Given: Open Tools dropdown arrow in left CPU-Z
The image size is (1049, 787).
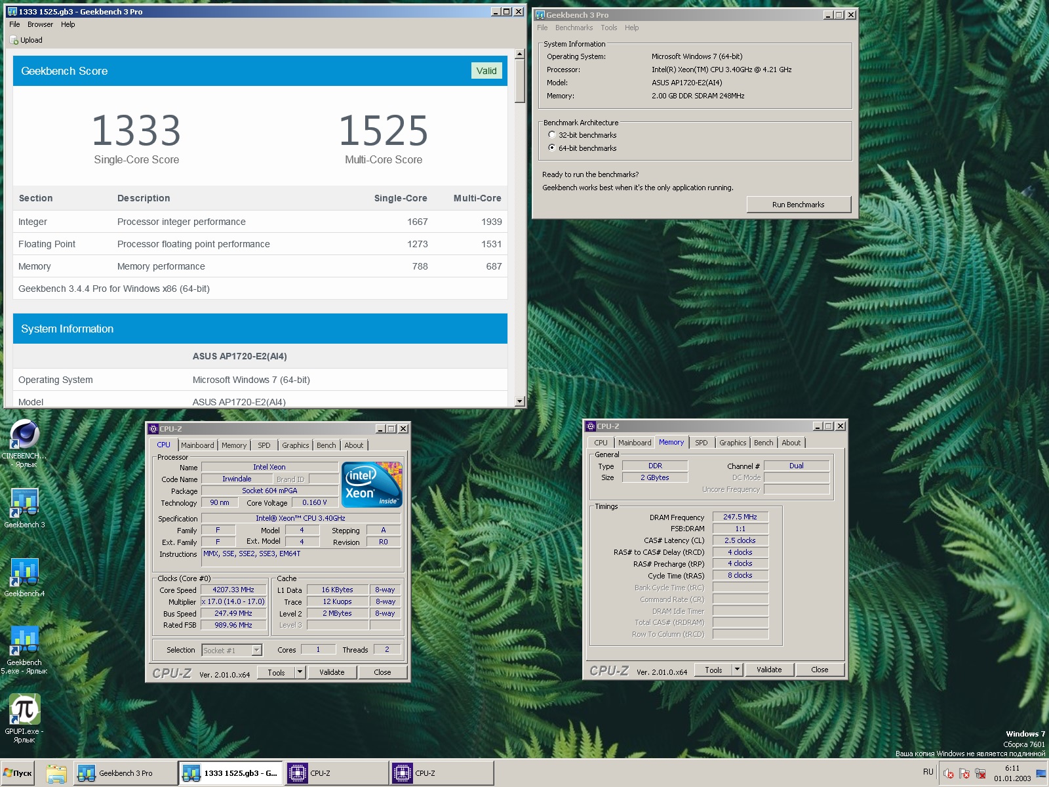Looking at the screenshot, I should [300, 672].
